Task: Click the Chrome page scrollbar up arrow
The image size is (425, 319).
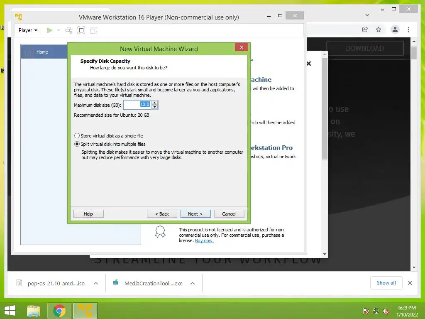Action: pyautogui.click(x=414, y=41)
